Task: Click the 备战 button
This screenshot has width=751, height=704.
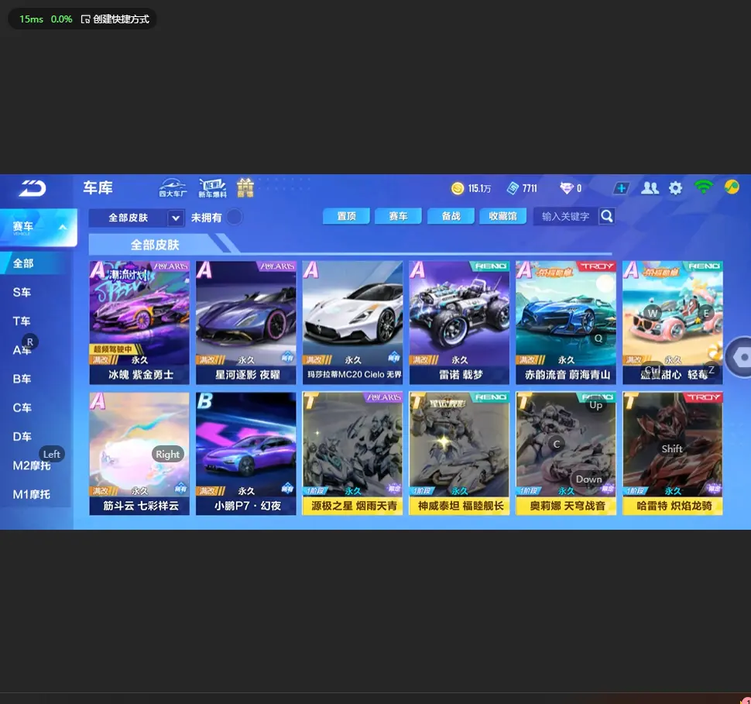Action: click(451, 216)
